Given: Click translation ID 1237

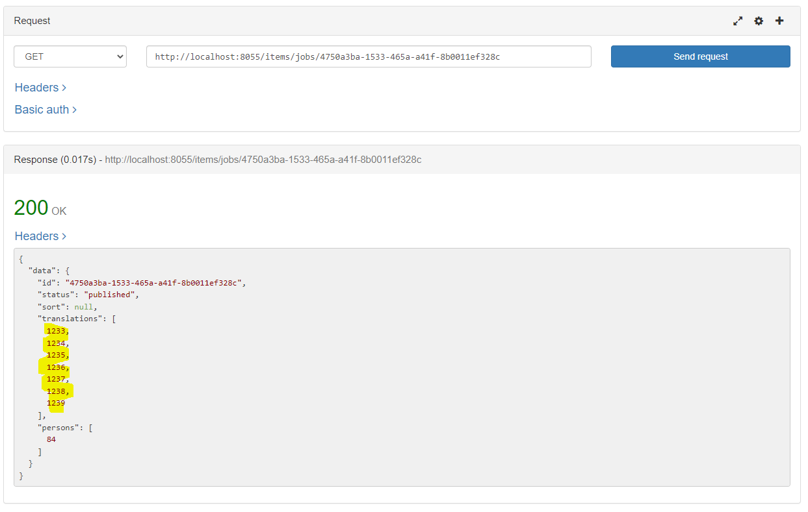Looking at the screenshot, I should 56,379.
